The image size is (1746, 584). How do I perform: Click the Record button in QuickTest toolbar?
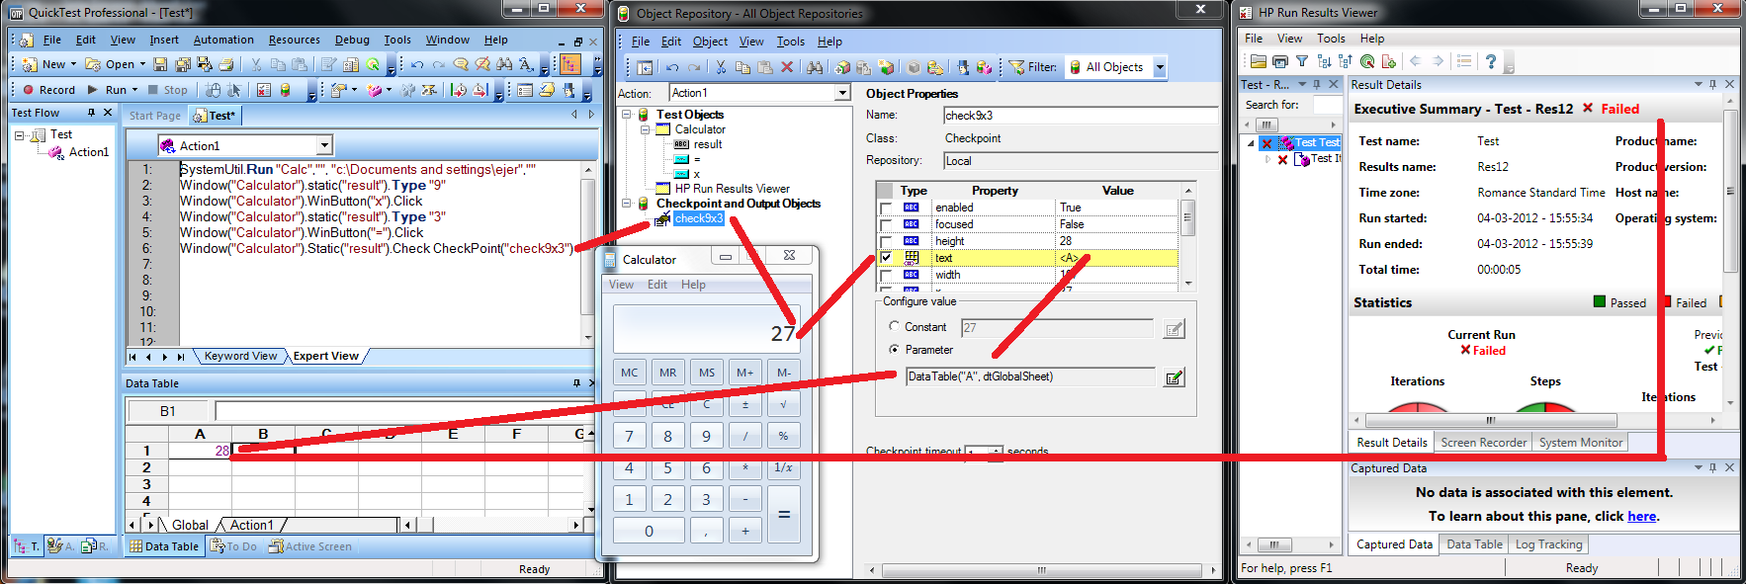click(x=49, y=90)
